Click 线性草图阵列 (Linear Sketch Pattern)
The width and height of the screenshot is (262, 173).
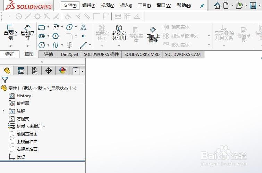181,36
